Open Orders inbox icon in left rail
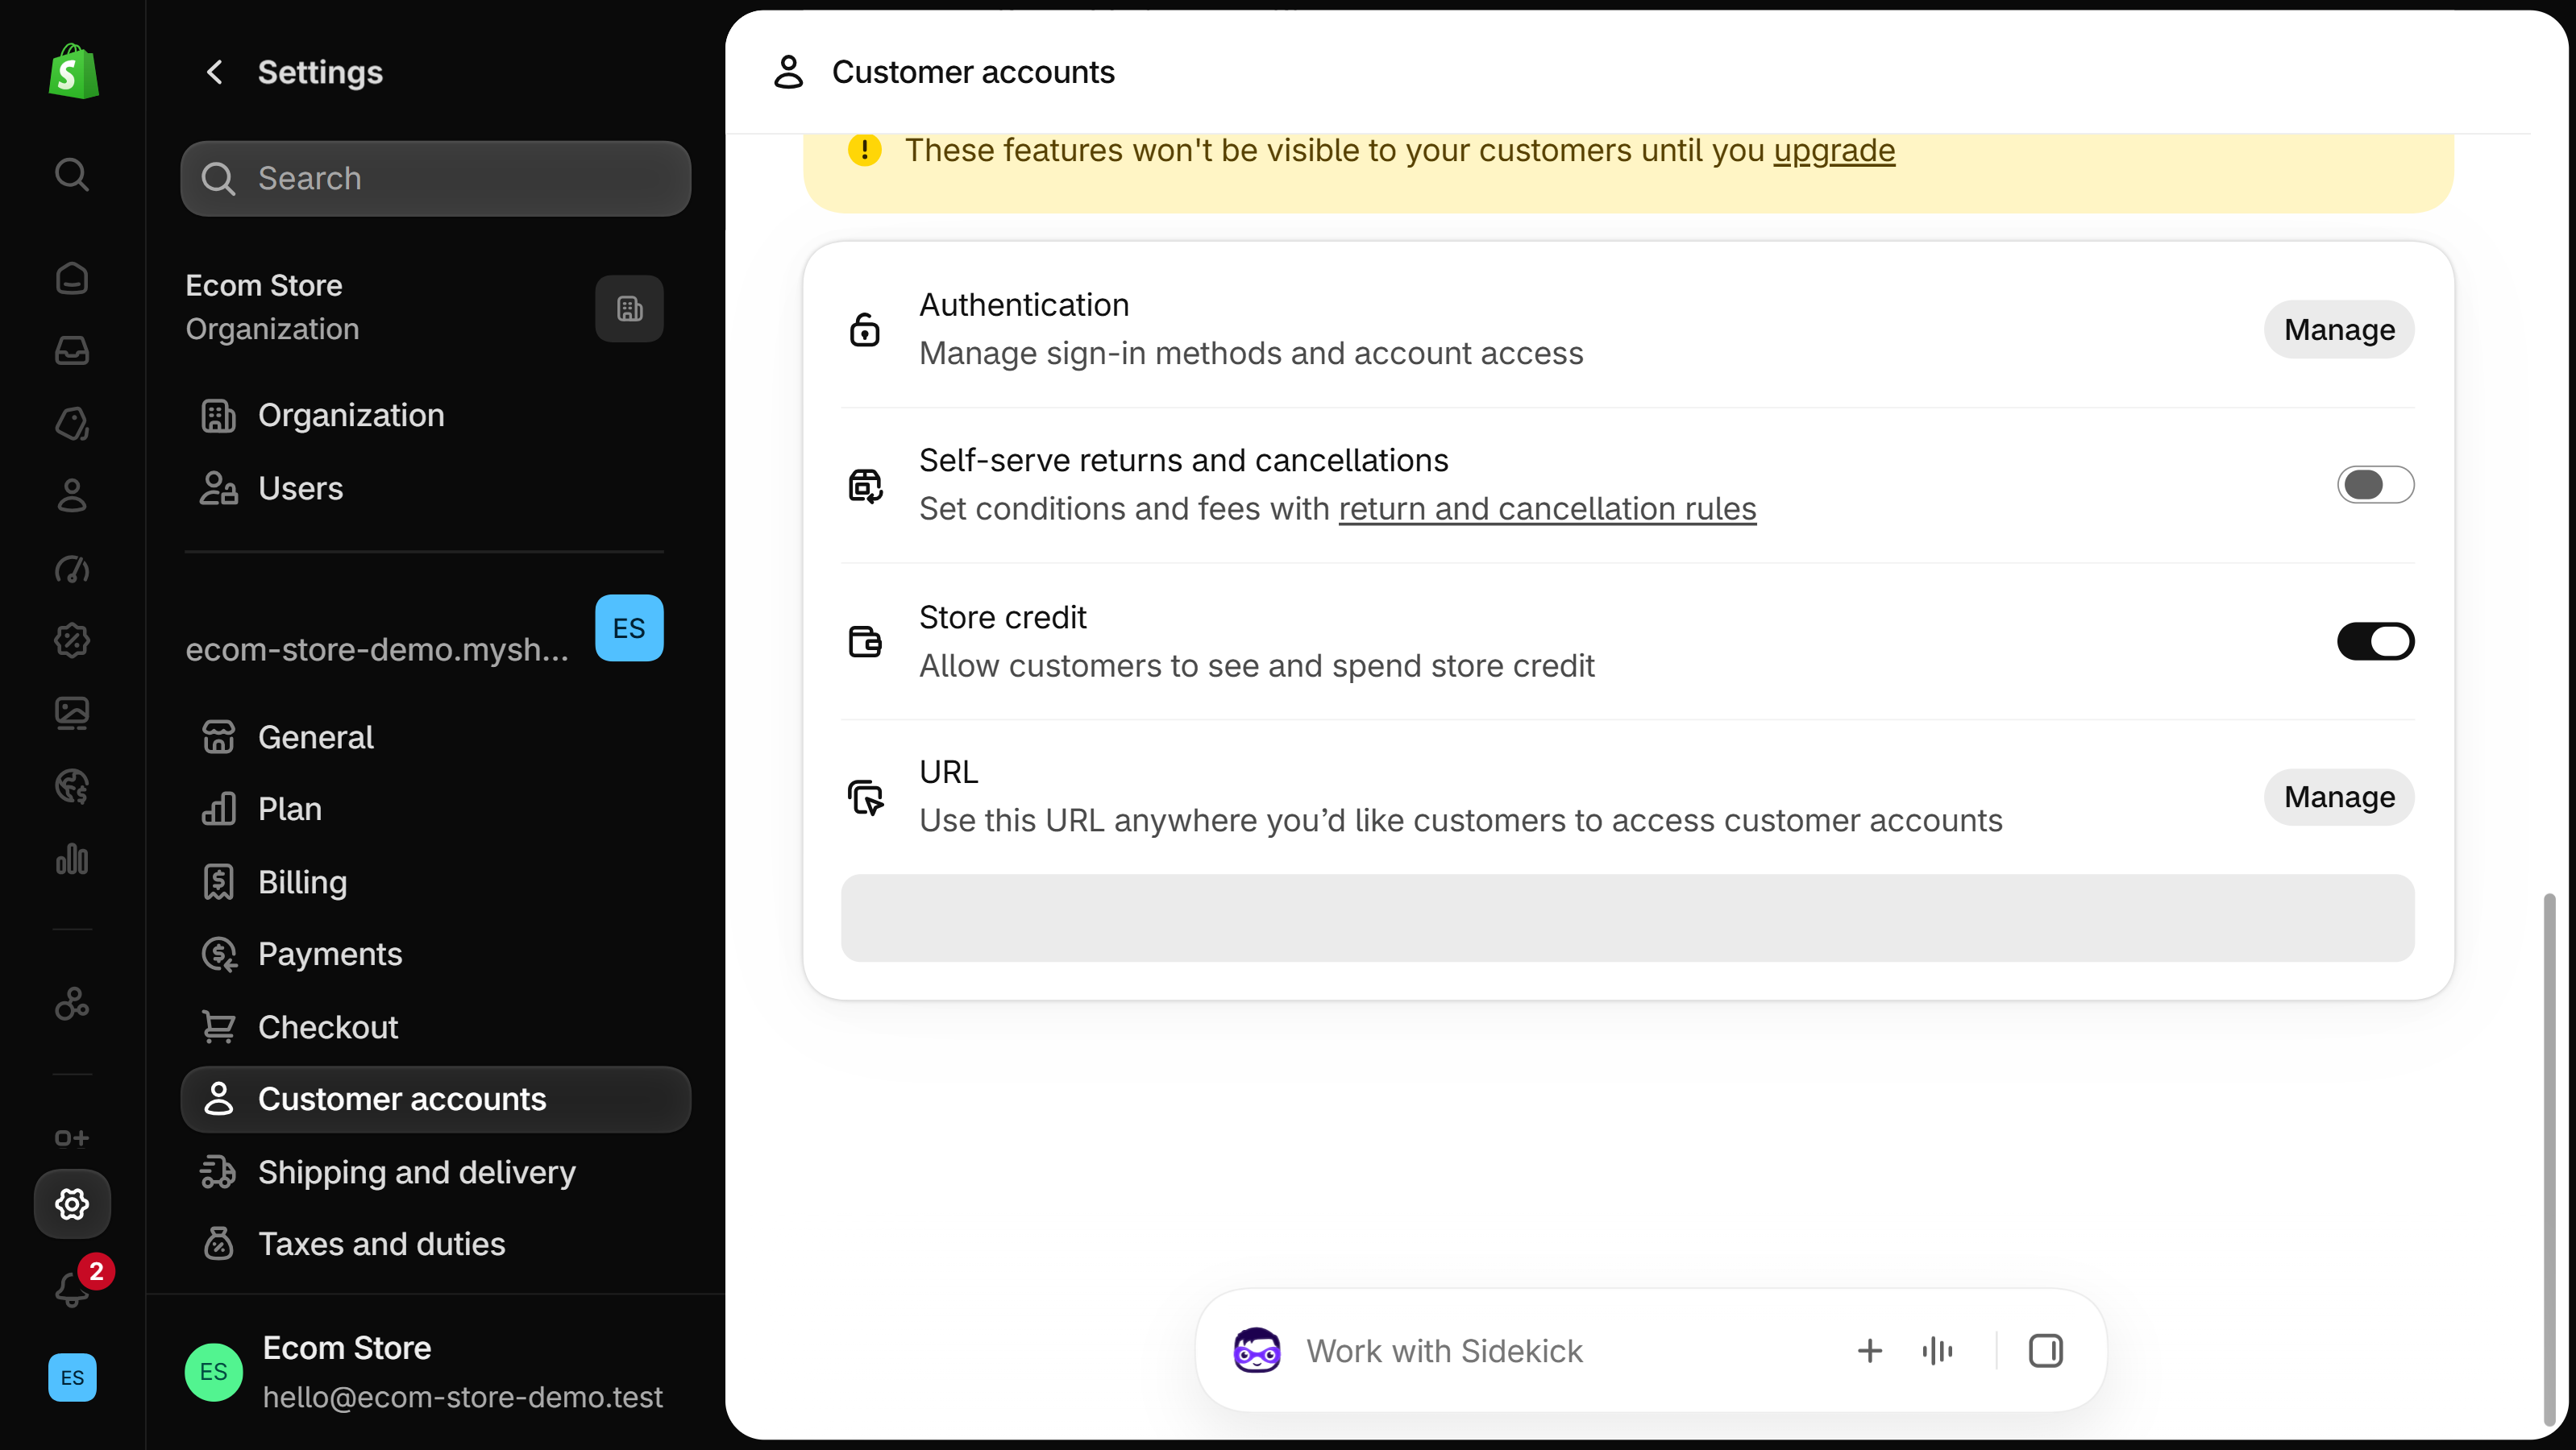The image size is (2576, 1450). coord(72,350)
